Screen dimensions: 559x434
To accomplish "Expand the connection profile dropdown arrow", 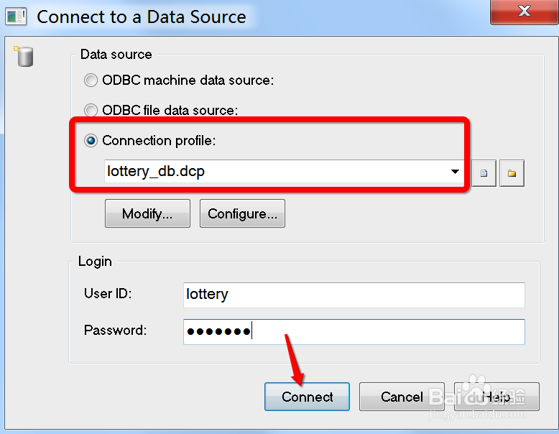I will (x=455, y=172).
